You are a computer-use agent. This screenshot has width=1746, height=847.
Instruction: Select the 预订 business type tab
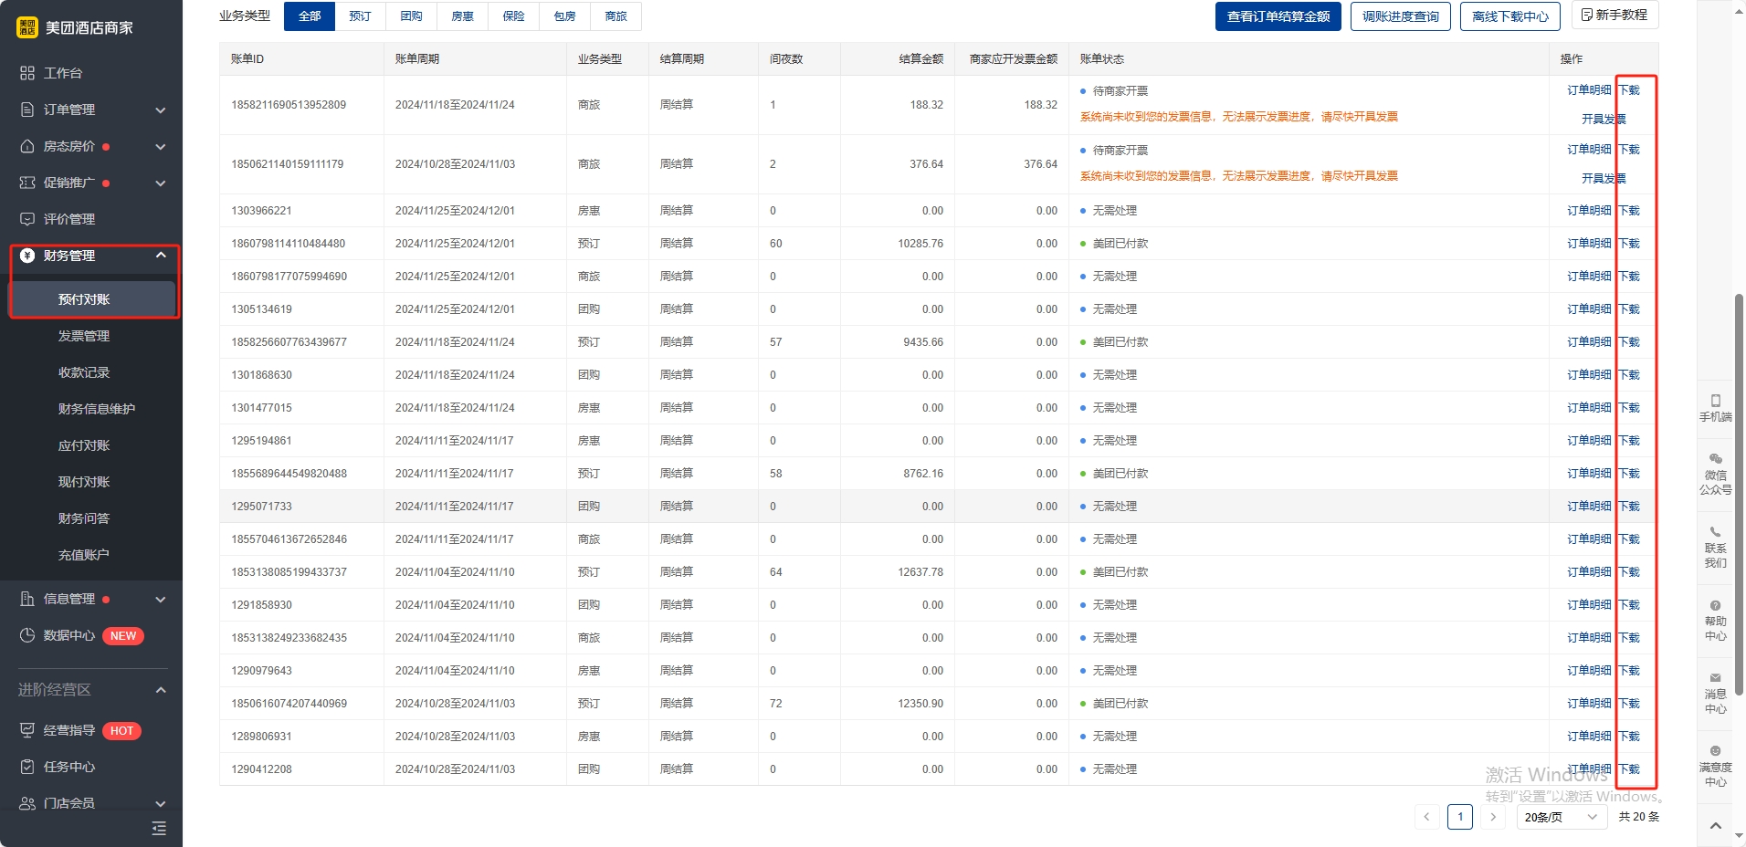point(360,16)
